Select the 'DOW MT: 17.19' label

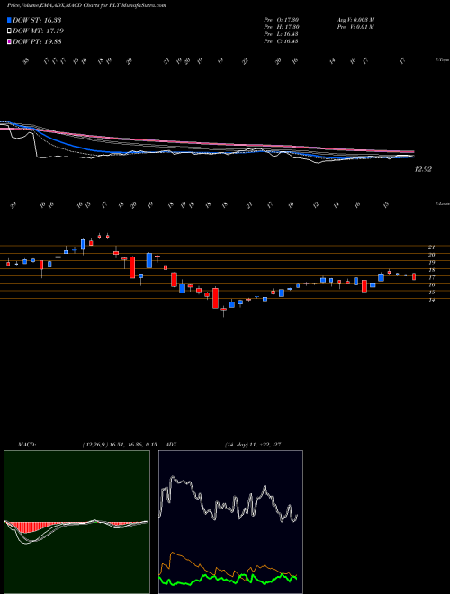pyautogui.click(x=39, y=31)
